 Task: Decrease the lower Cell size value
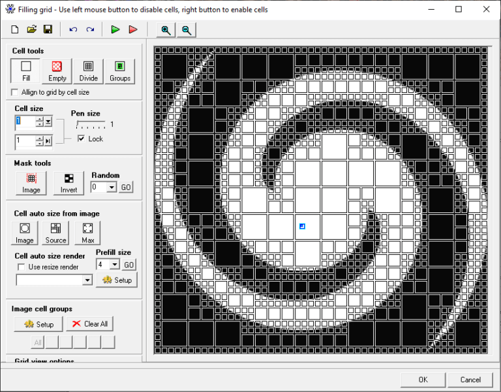pyautogui.click(x=40, y=143)
